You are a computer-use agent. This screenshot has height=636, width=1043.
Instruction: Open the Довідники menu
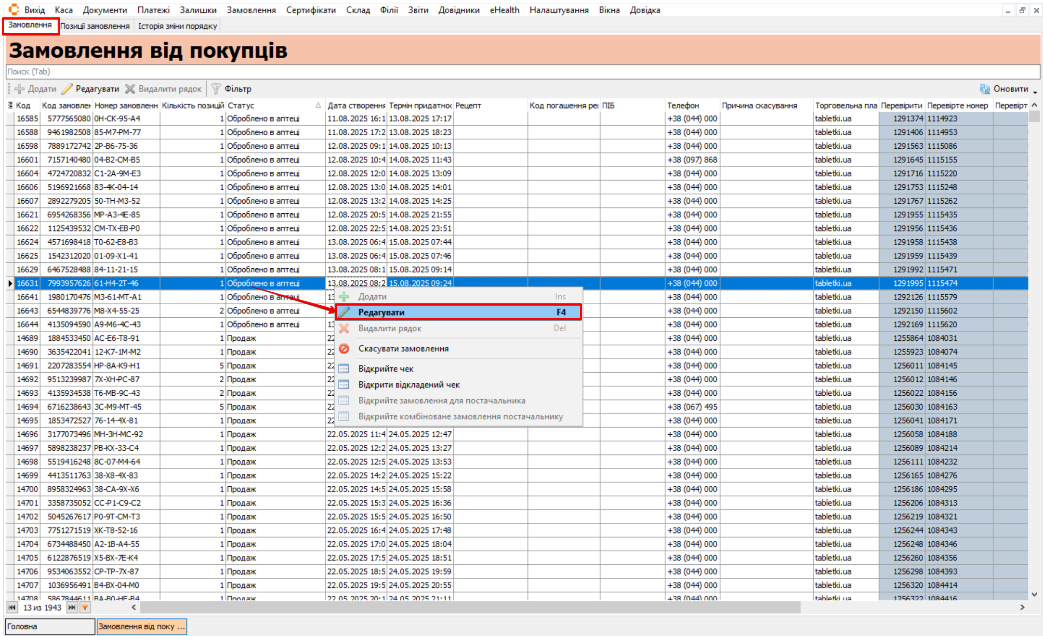459,10
